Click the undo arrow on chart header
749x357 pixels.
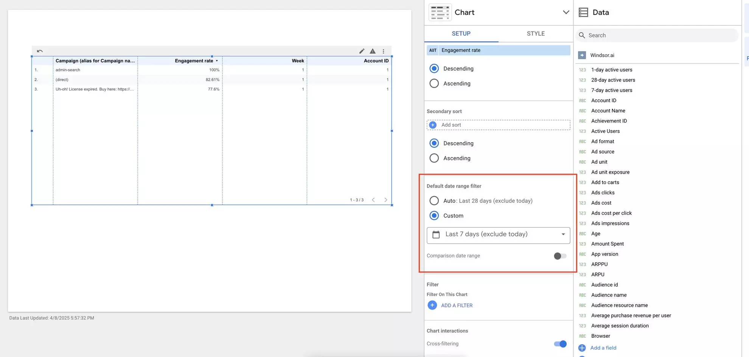click(x=40, y=51)
